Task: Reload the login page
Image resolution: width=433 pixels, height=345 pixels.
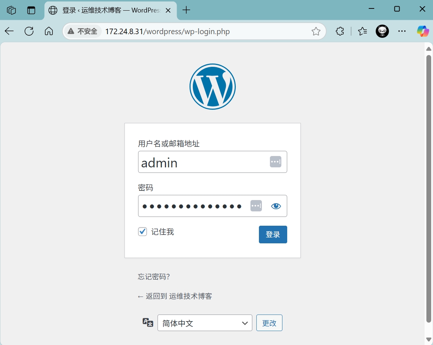Action: (x=29, y=31)
